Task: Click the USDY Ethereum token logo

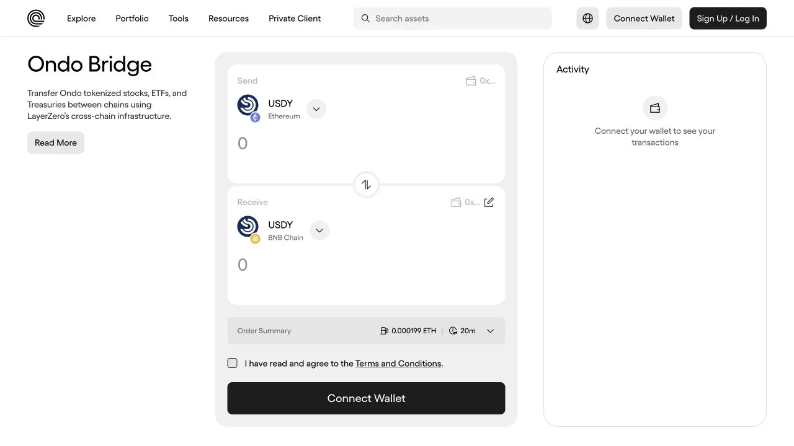Action: 249,108
